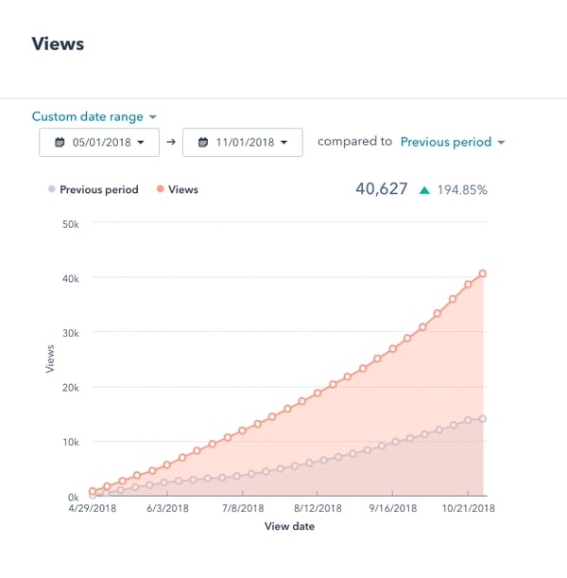Image resolution: width=567 pixels, height=578 pixels.
Task: Open the Custom date range dropdown
Action: 88,117
